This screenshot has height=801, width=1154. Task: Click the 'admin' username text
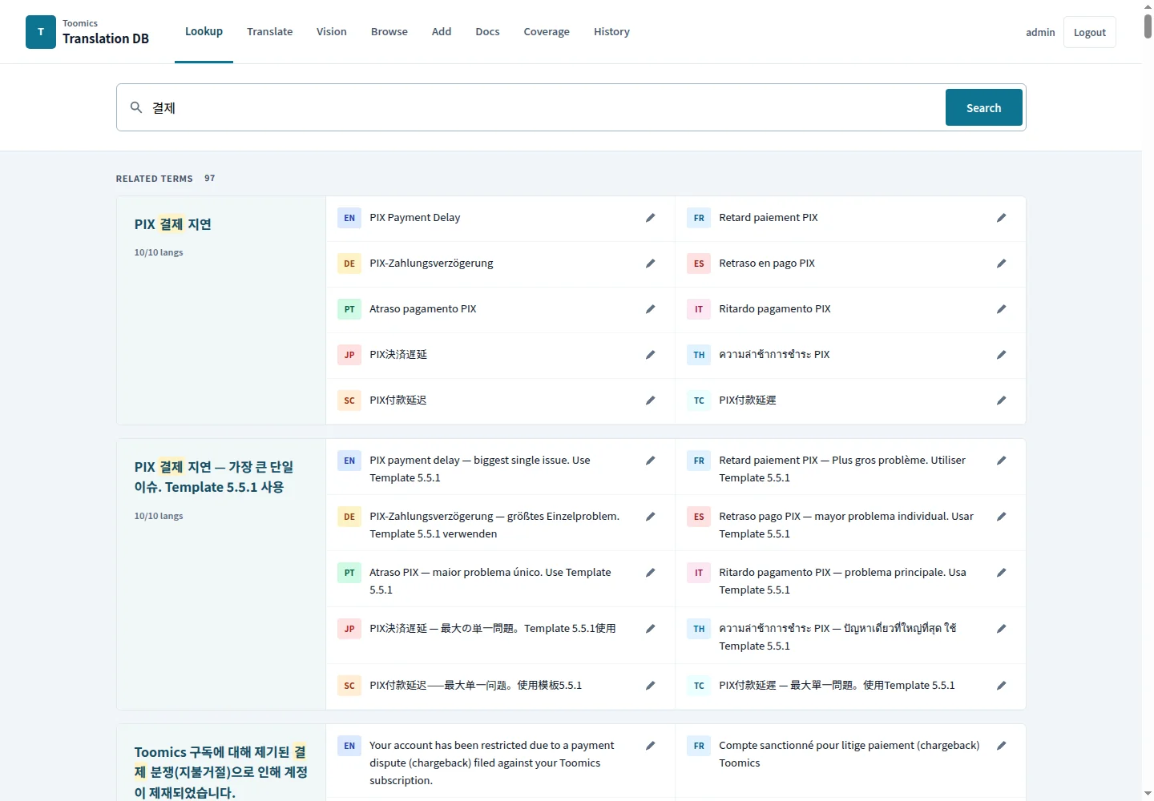point(1040,32)
